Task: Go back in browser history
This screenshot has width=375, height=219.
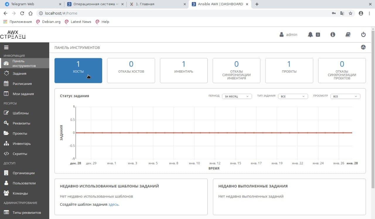Action: 5,13
